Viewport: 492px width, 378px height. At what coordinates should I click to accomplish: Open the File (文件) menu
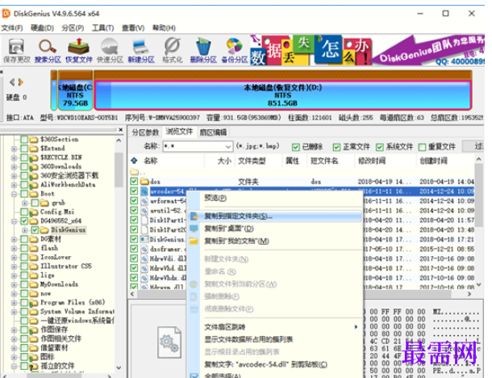12,28
